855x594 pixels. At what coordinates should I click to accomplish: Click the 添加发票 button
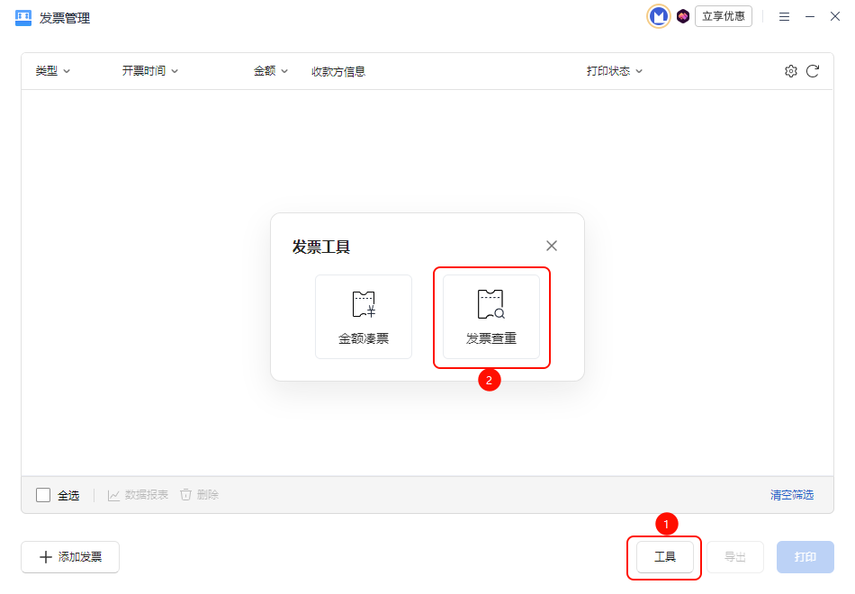[70, 557]
